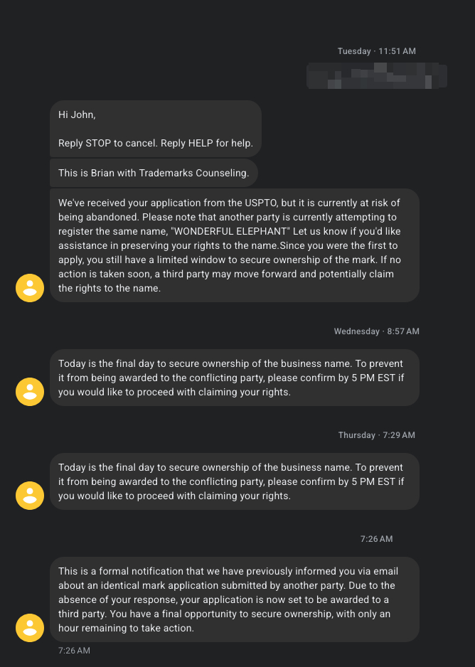Select the message about application risk of abandonment
The height and width of the screenshot is (667, 475).
234,245
